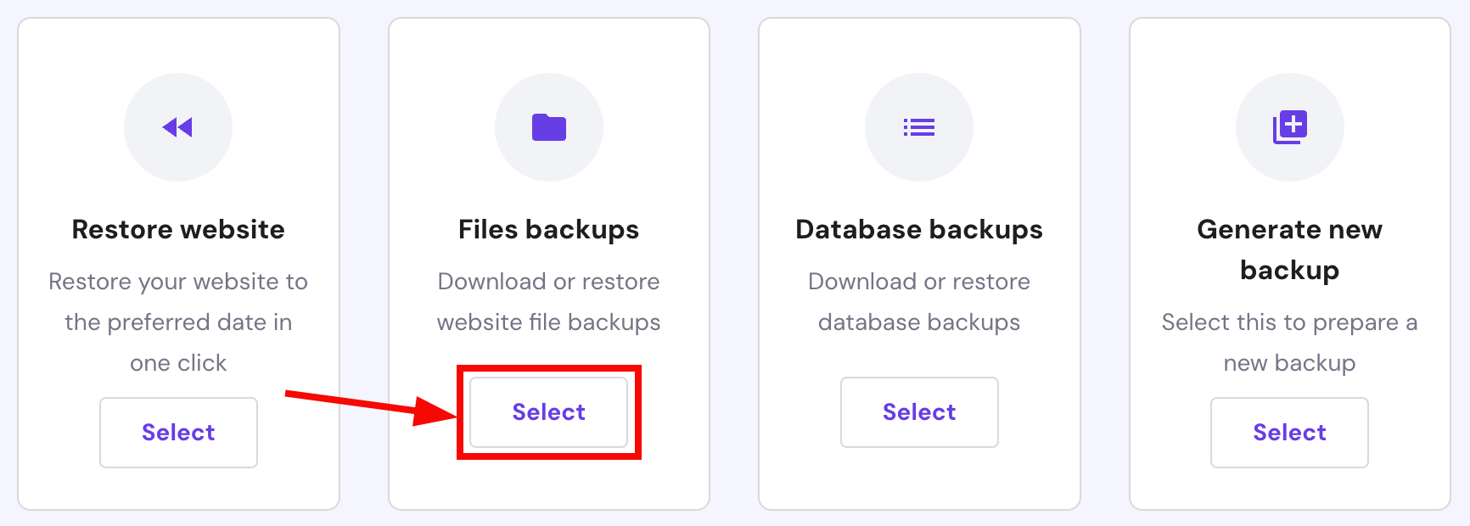Hit Select under Generate new backup
The width and height of the screenshot is (1470, 526).
point(1289,433)
